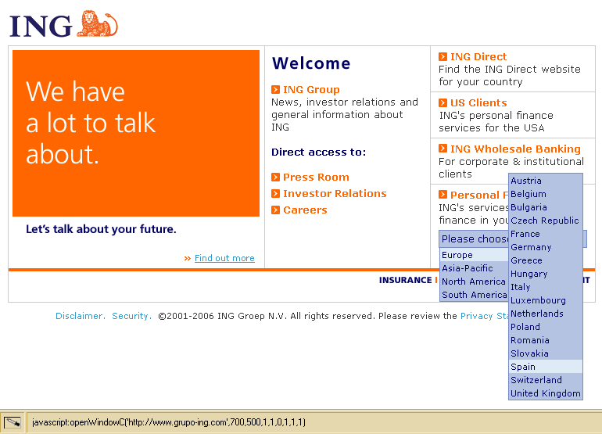Click the Please choose country dropdown
602x434 pixels.
(474, 239)
